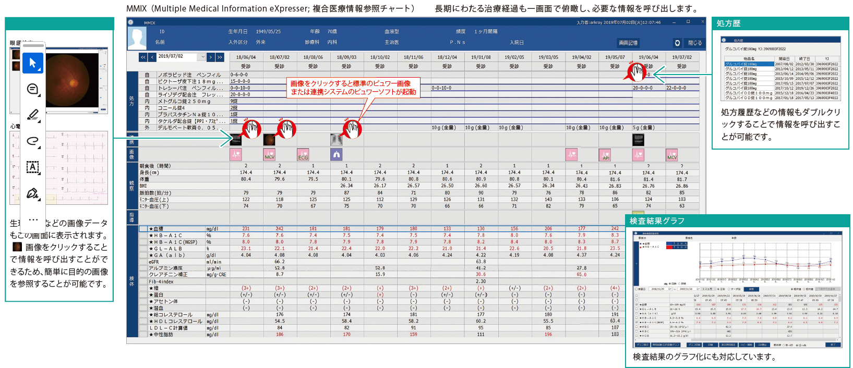Jump to last date with >> button

point(220,57)
